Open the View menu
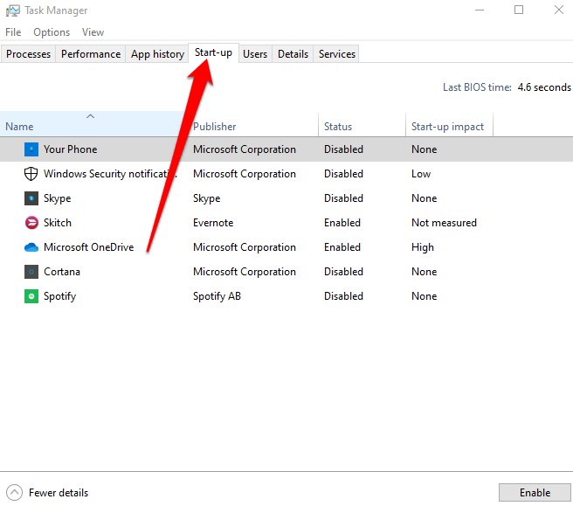This screenshot has height=506, width=573. (x=93, y=32)
